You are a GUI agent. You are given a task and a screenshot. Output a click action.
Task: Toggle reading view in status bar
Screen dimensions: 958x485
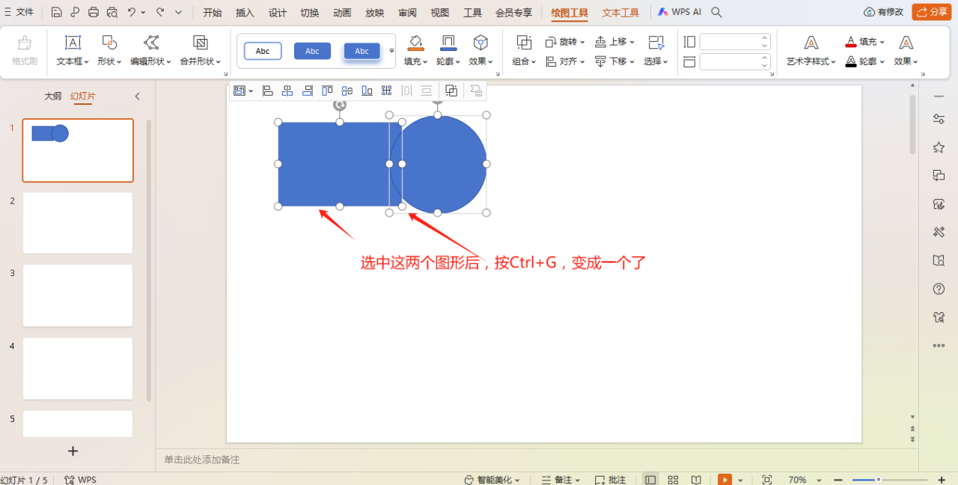coord(696,479)
